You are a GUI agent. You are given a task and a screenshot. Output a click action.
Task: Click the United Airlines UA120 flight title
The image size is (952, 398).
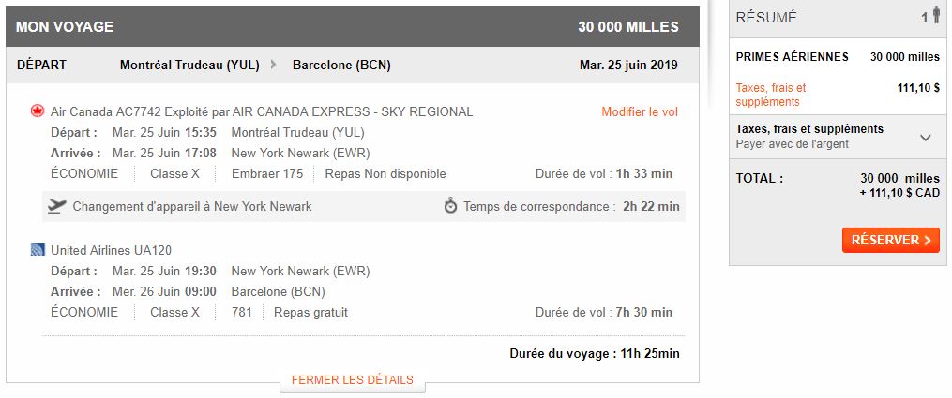point(111,250)
